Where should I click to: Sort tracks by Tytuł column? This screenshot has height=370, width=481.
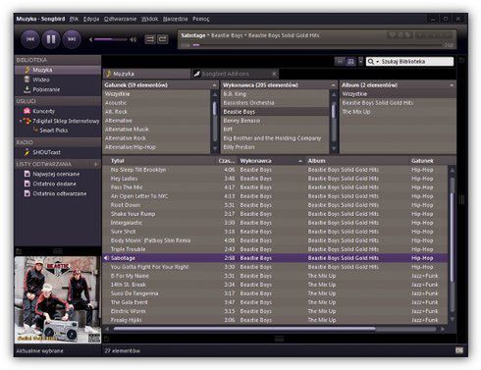pos(160,161)
